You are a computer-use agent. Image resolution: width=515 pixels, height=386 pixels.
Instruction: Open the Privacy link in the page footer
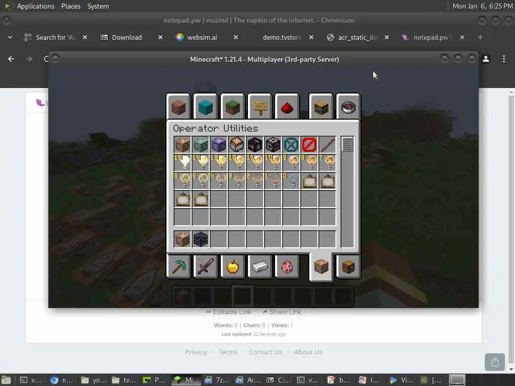[x=196, y=352]
